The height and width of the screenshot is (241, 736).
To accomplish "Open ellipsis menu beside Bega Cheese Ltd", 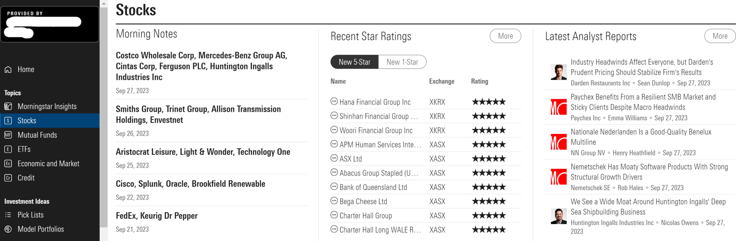I will (334, 201).
